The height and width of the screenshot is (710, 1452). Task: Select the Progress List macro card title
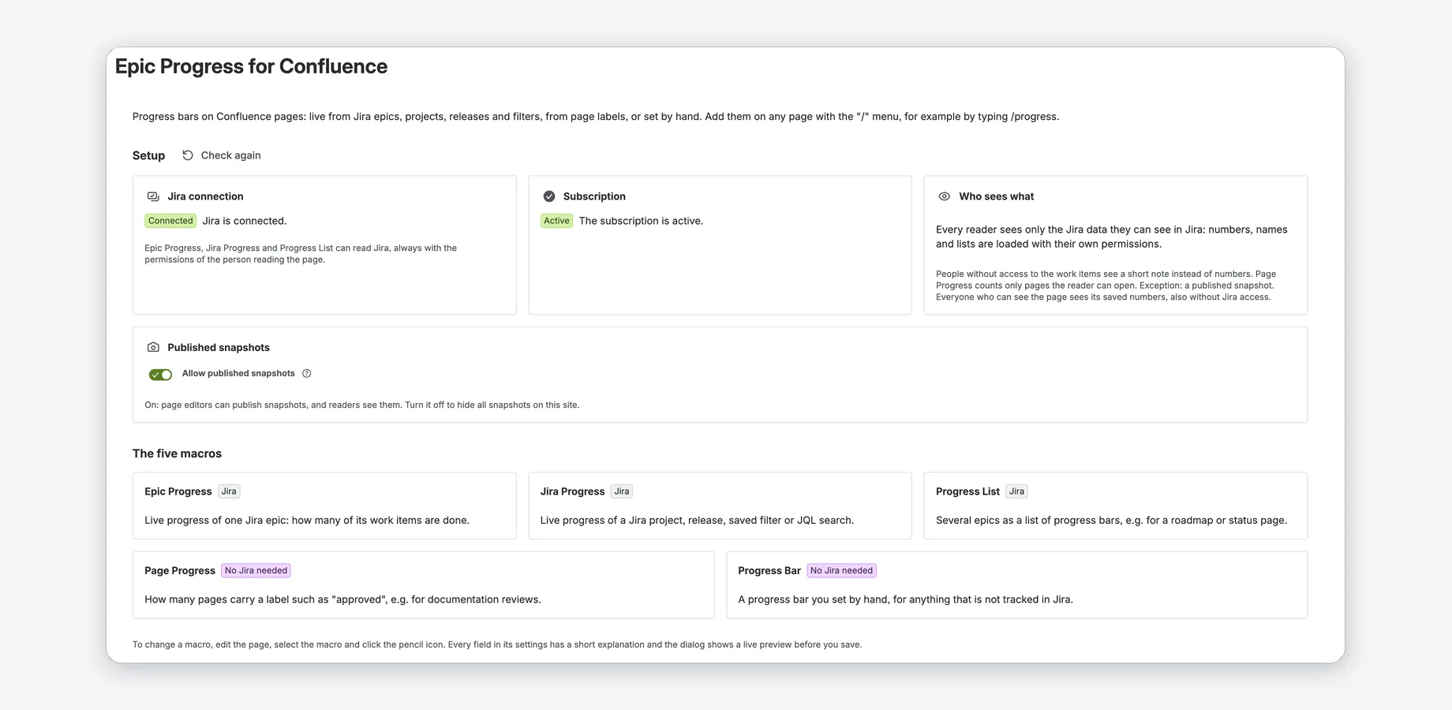[x=967, y=491]
